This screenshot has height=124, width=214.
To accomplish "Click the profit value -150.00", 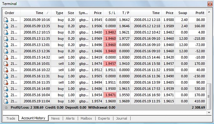I will 199,76.
